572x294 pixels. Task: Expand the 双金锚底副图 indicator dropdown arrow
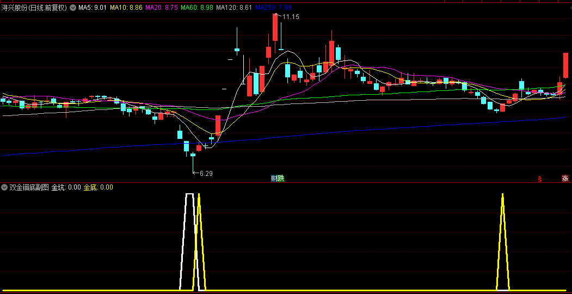click(x=4, y=187)
